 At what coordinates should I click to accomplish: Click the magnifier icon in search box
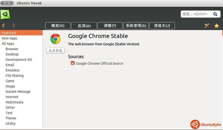(x=215, y=14)
